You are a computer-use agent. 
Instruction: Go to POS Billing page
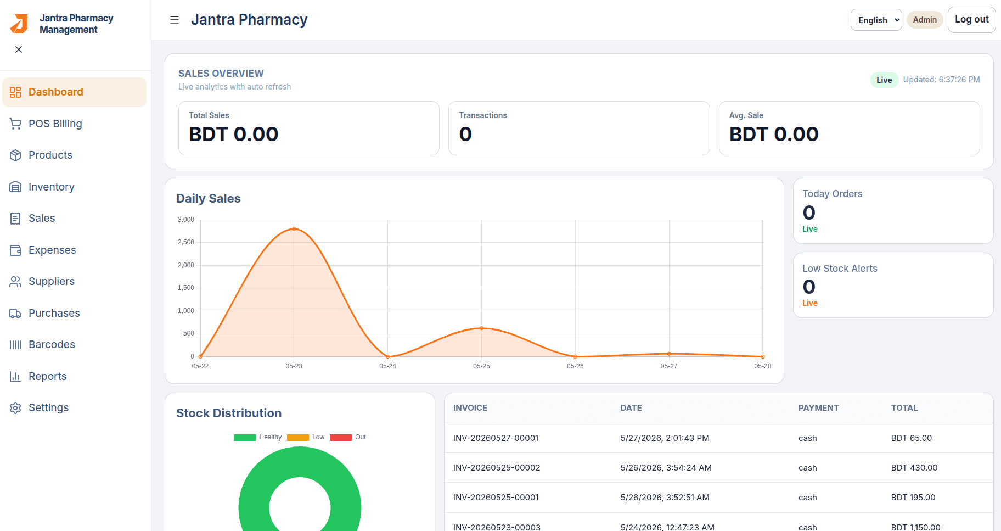pyautogui.click(x=75, y=124)
